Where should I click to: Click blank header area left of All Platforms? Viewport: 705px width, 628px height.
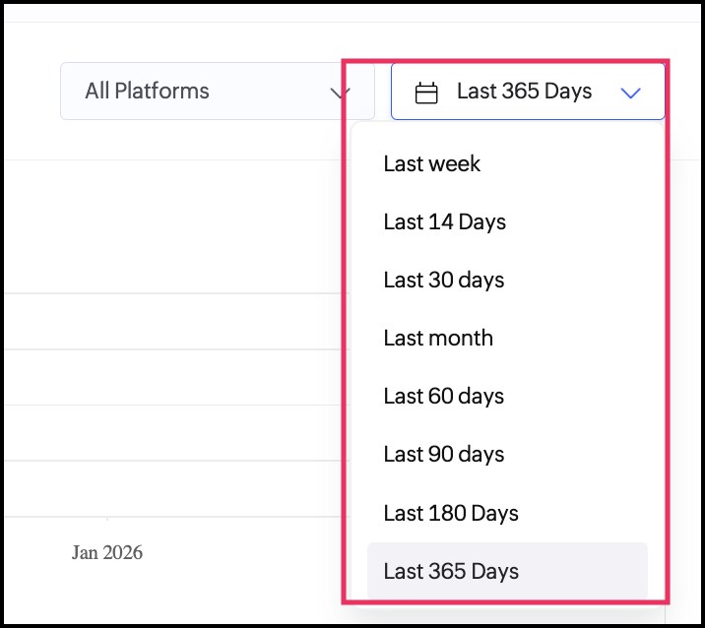click(x=30, y=92)
